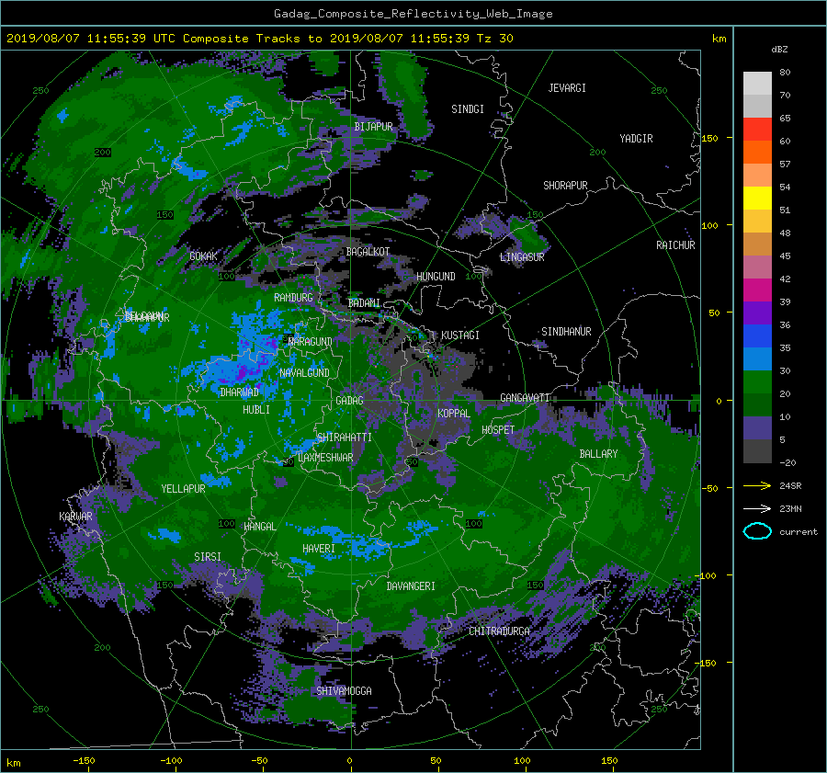Click the RAICHUR city label
The height and width of the screenshot is (773, 827).
point(675,245)
